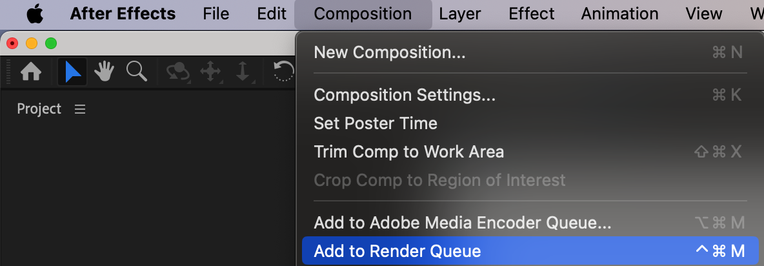Choose Add to Adobe Media Encoder Queue
The width and height of the screenshot is (764, 266).
pyautogui.click(x=462, y=223)
